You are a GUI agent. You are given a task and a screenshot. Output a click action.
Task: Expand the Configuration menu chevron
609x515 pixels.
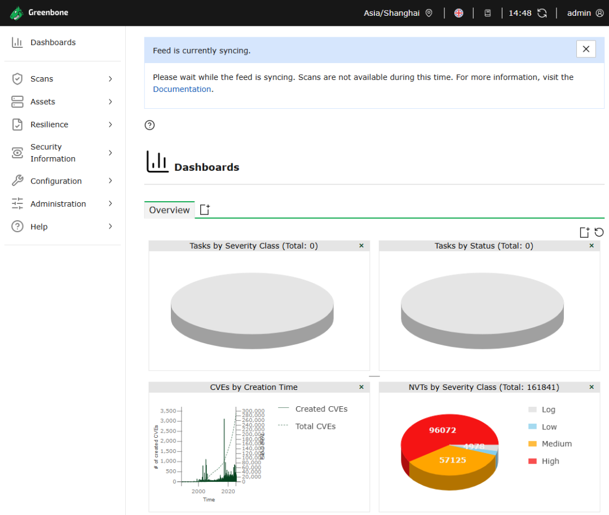tap(111, 181)
